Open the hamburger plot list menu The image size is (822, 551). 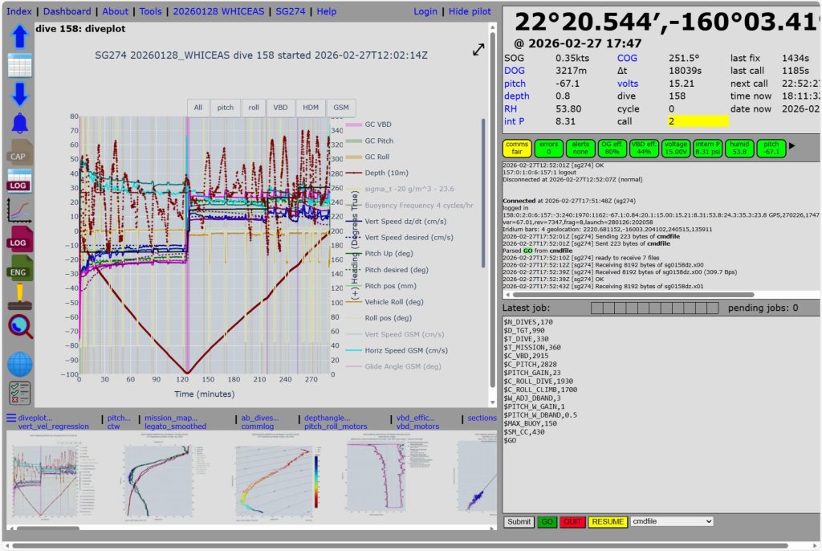[x=11, y=418]
